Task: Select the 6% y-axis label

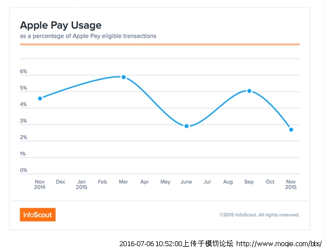Action: [x=23, y=72]
